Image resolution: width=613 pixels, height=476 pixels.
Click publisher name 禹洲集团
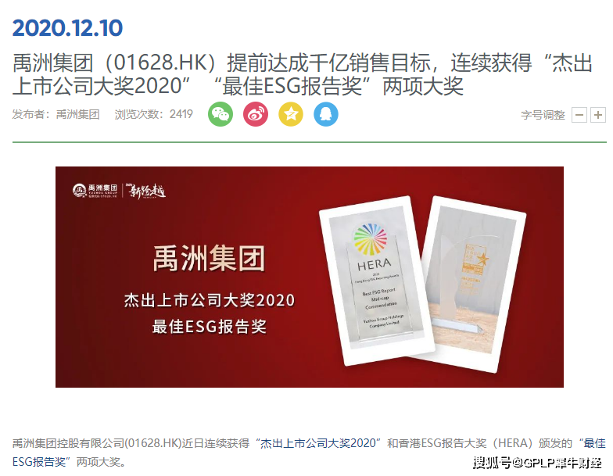[x=78, y=114]
